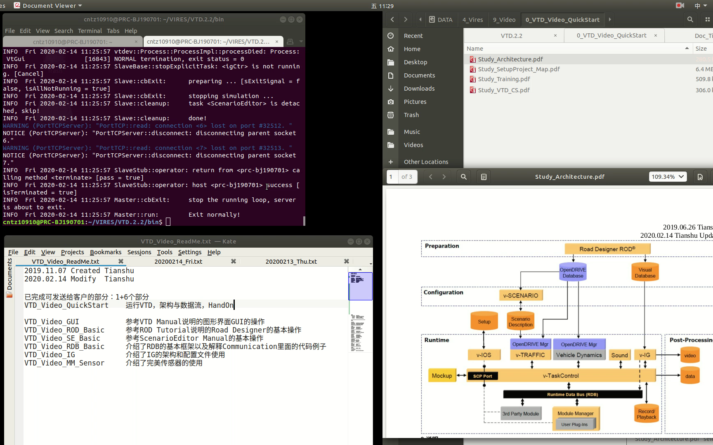Open Kate Sessions menu
713x445 pixels.
[139, 252]
